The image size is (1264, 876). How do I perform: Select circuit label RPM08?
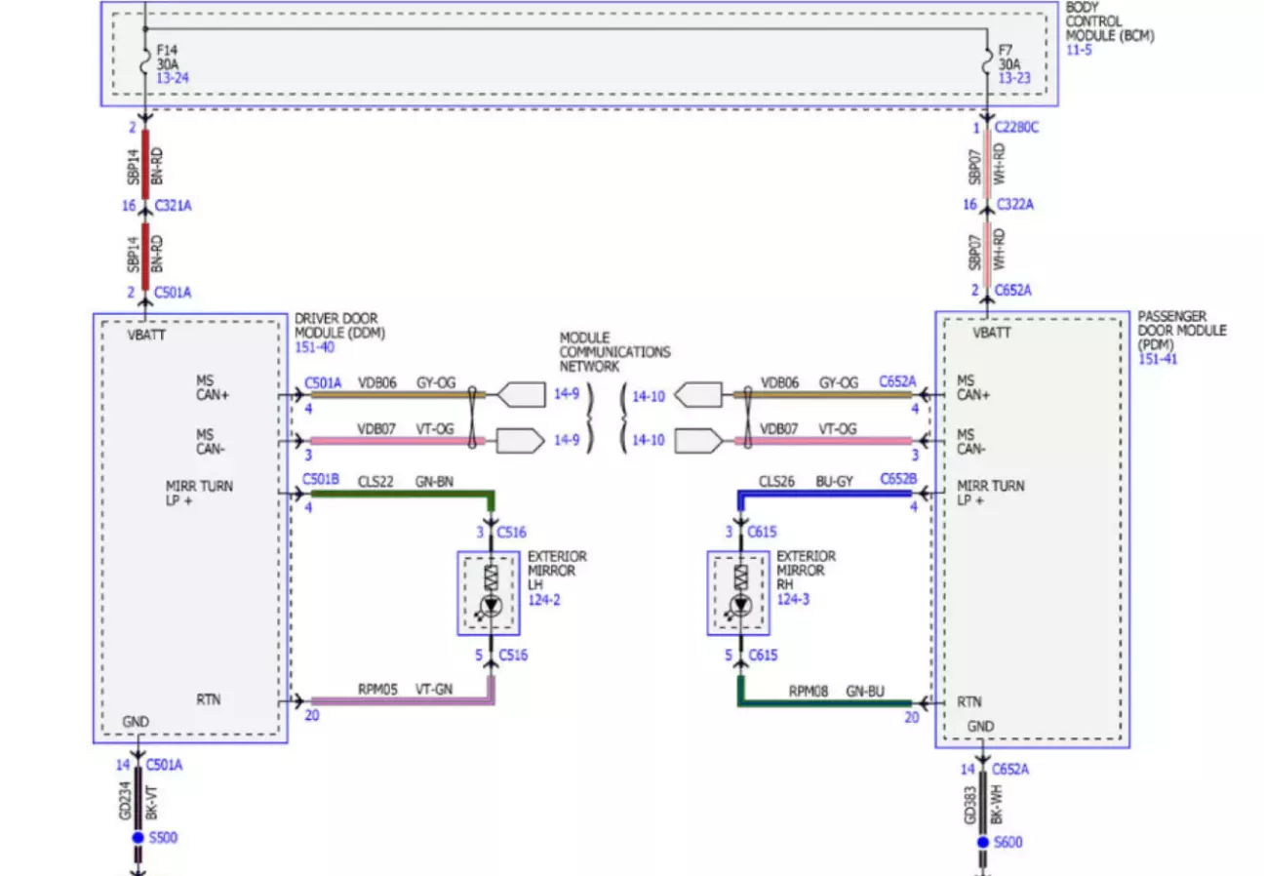click(x=809, y=690)
